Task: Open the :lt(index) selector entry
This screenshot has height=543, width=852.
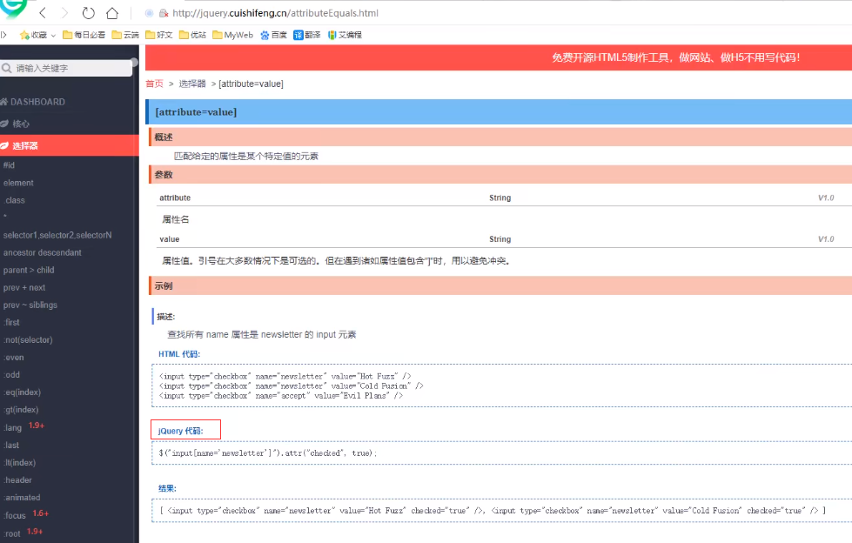Action: pos(19,463)
